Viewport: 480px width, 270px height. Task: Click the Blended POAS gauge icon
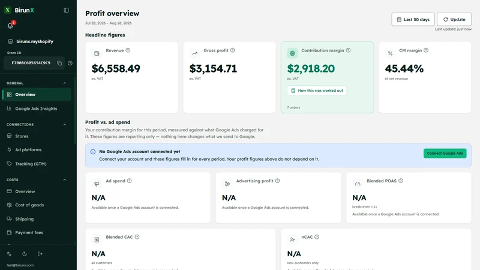tap(358, 184)
